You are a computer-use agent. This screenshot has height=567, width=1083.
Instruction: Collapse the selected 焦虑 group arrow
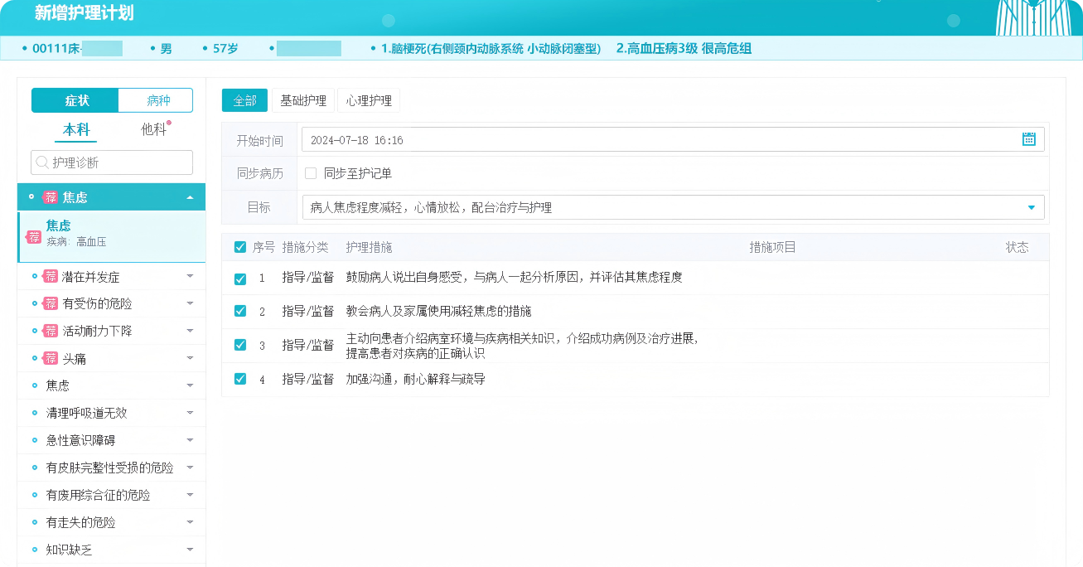pos(190,197)
